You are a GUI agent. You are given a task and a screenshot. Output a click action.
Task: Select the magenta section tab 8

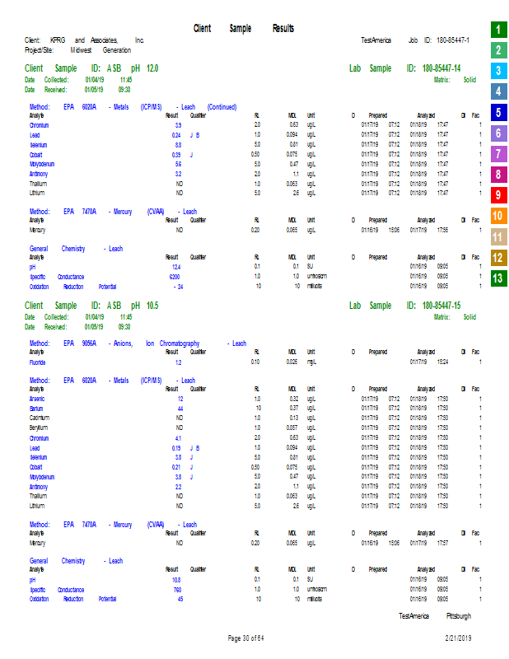497,175
